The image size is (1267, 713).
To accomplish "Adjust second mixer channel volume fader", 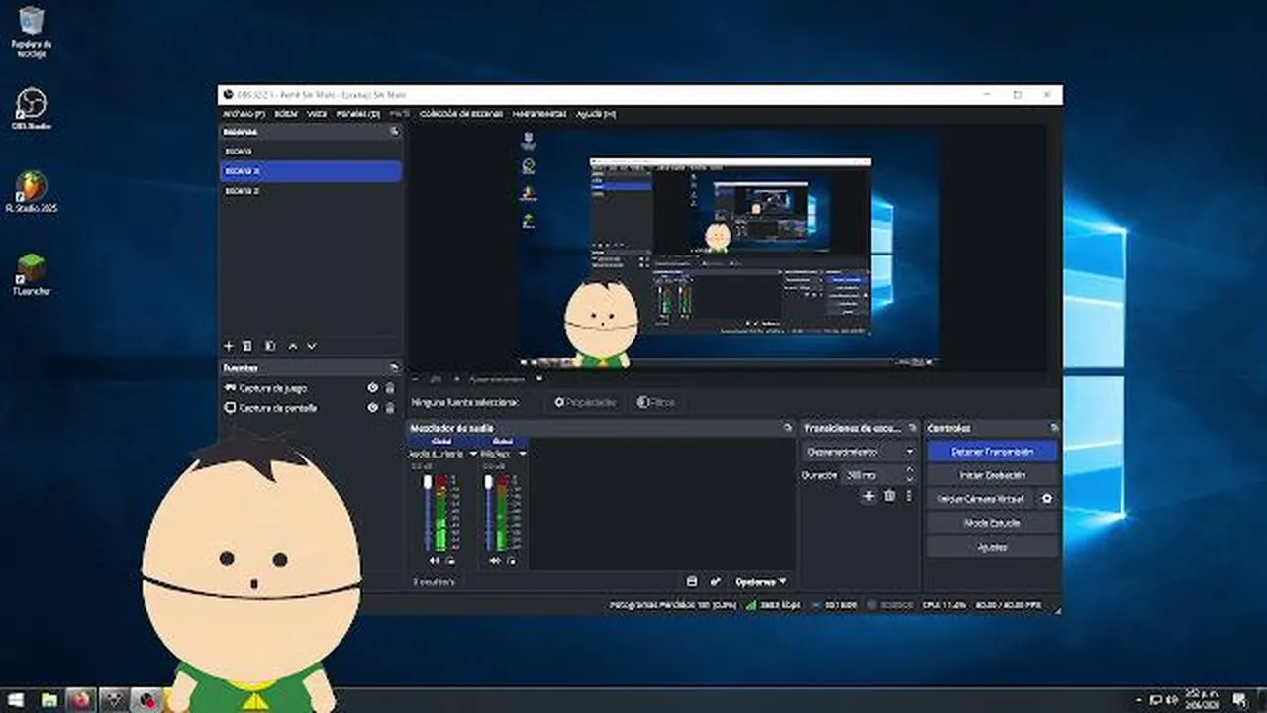I will click(488, 512).
